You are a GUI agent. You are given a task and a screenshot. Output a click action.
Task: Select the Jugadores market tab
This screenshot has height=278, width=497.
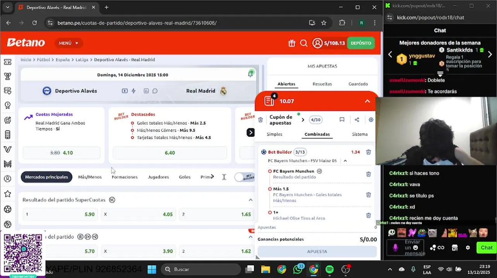click(158, 177)
